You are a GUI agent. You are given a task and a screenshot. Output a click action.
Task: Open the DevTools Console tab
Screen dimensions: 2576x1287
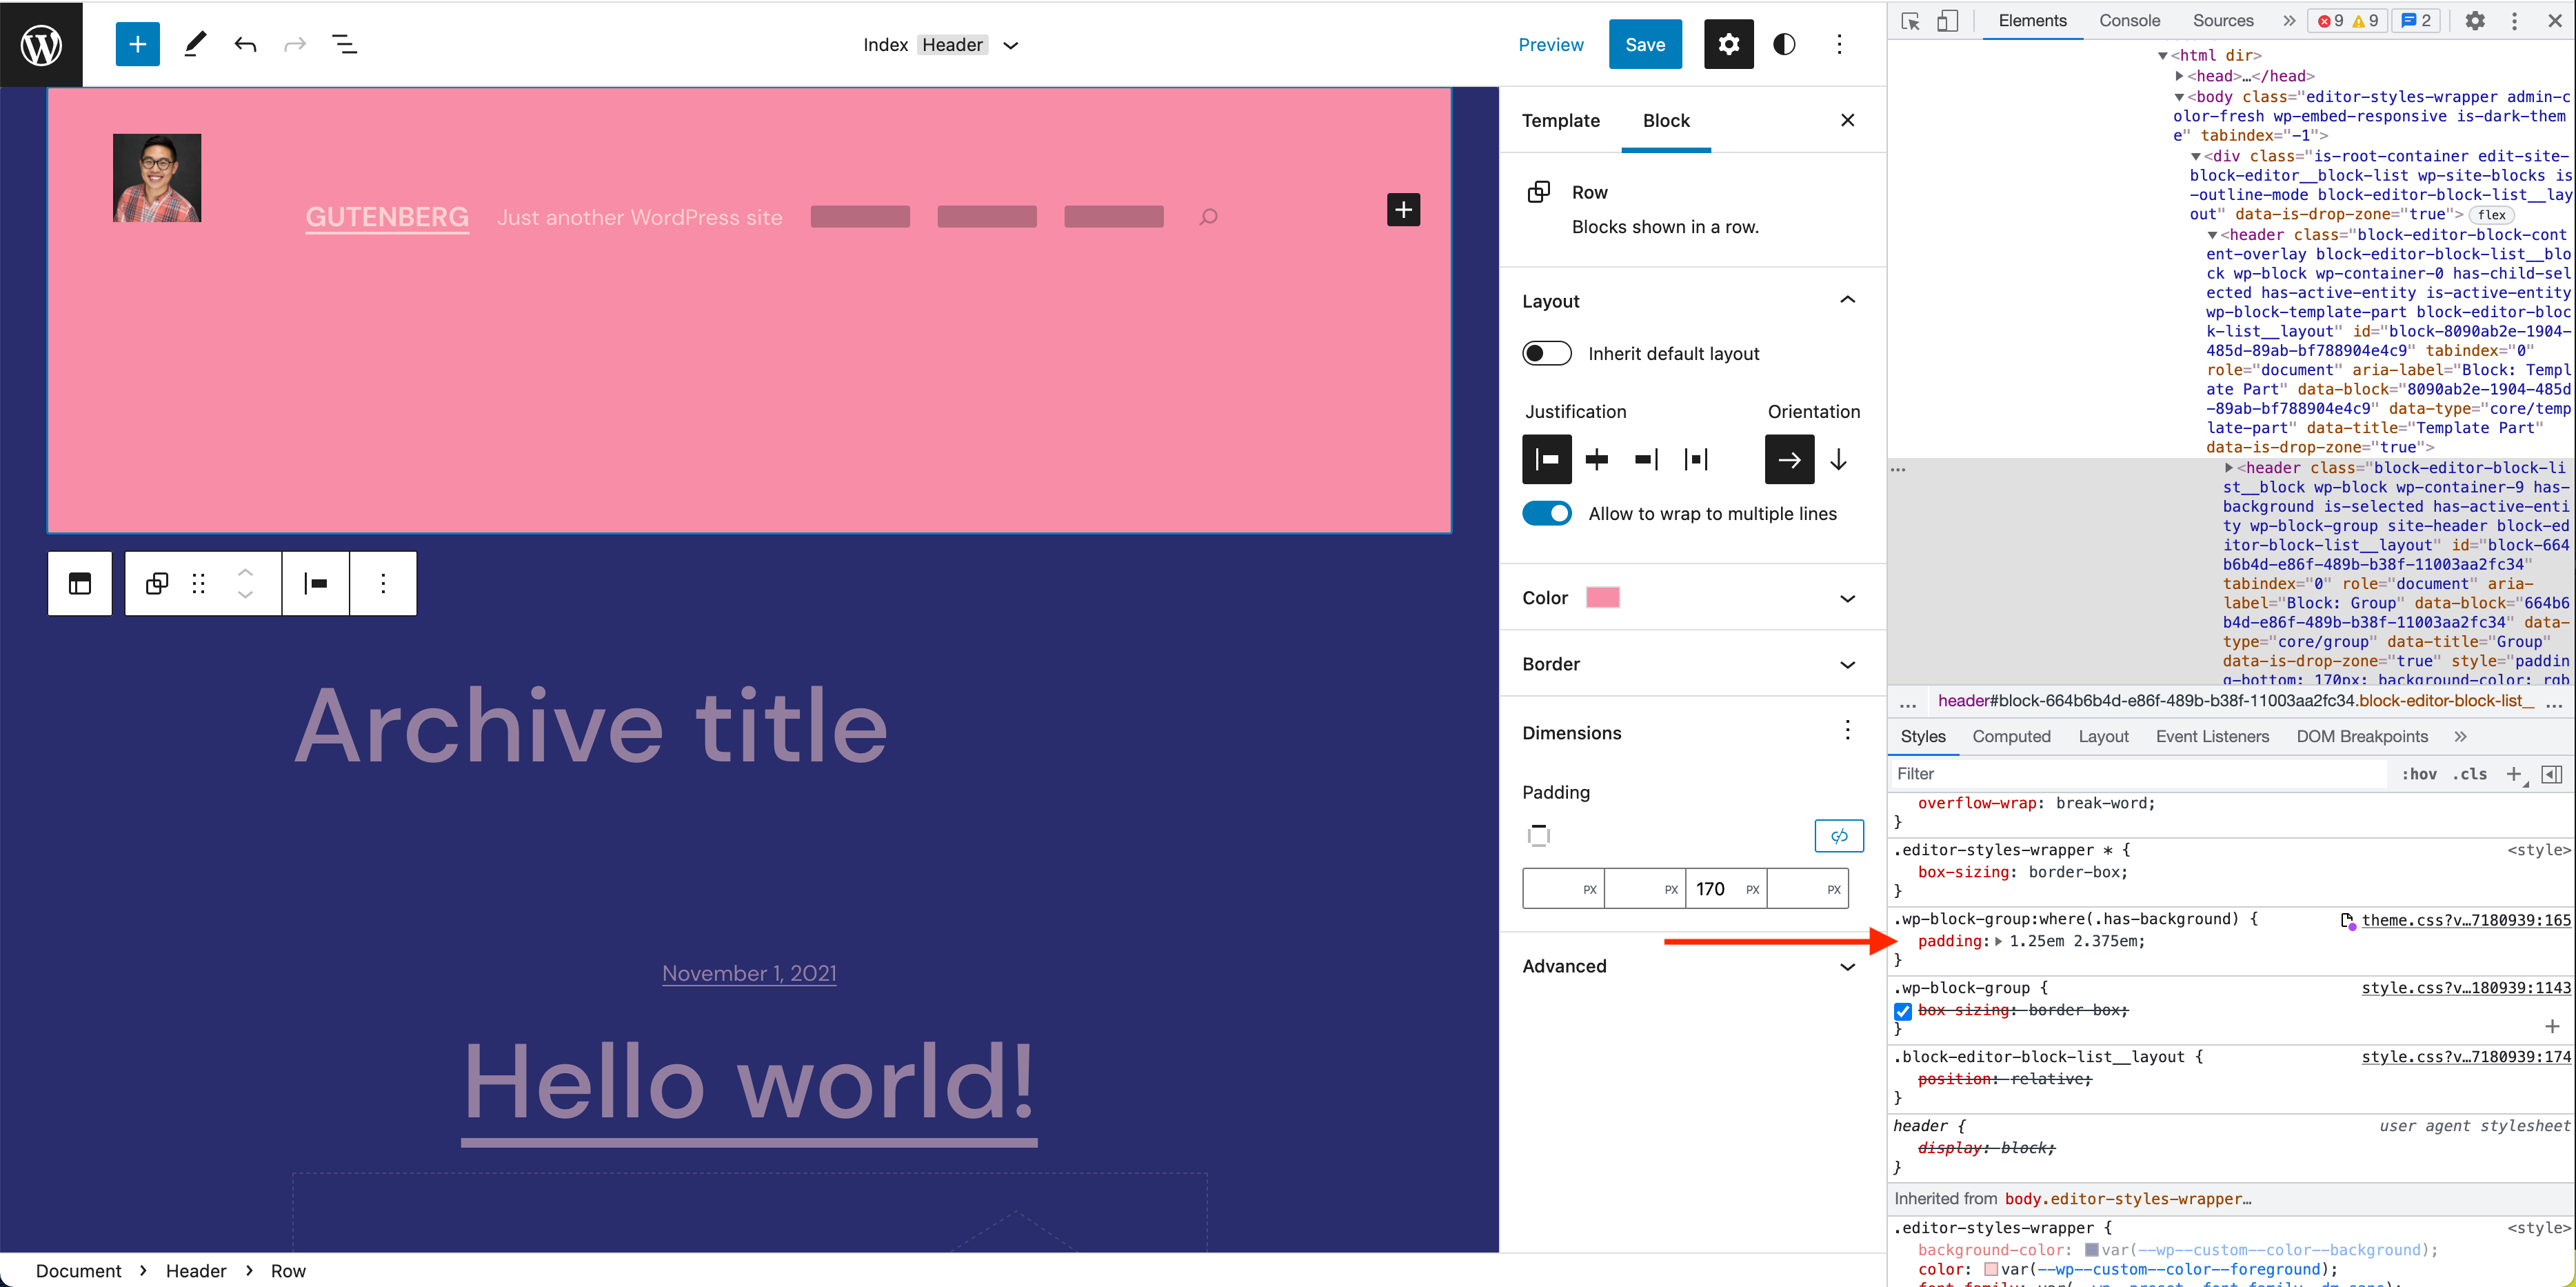[x=2130, y=20]
